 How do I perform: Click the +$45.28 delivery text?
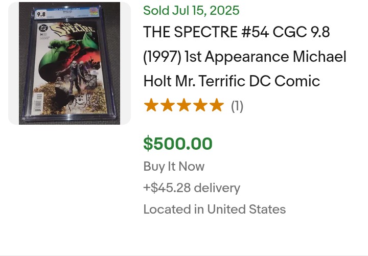192,188
